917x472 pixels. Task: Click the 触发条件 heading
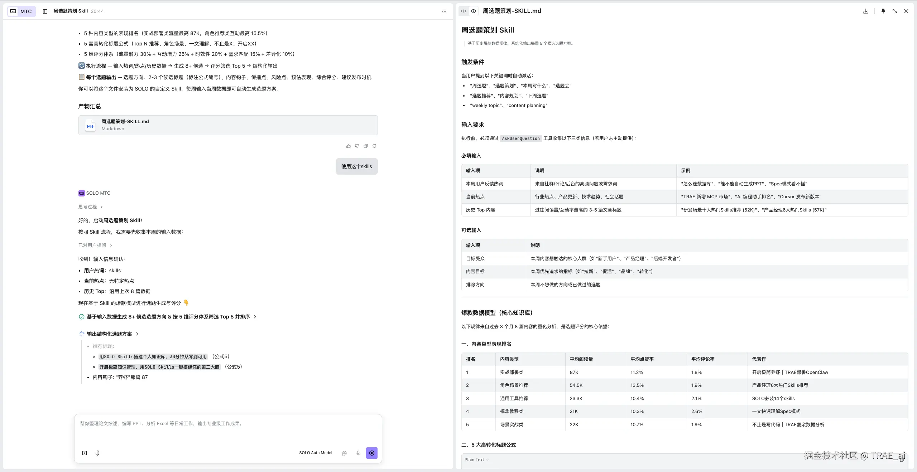pos(472,62)
